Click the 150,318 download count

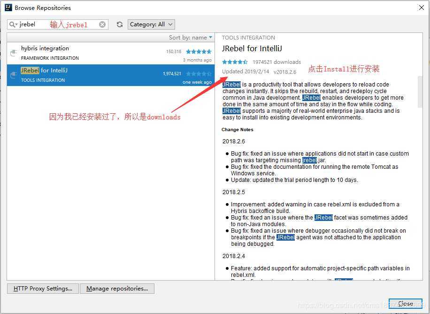(x=174, y=51)
